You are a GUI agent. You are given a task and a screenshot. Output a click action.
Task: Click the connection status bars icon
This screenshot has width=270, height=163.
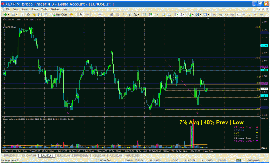pos(238,160)
